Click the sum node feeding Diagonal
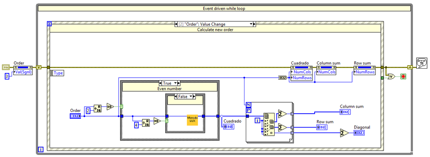 [344, 133]
